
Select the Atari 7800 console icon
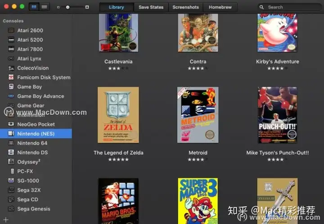click(x=11, y=49)
